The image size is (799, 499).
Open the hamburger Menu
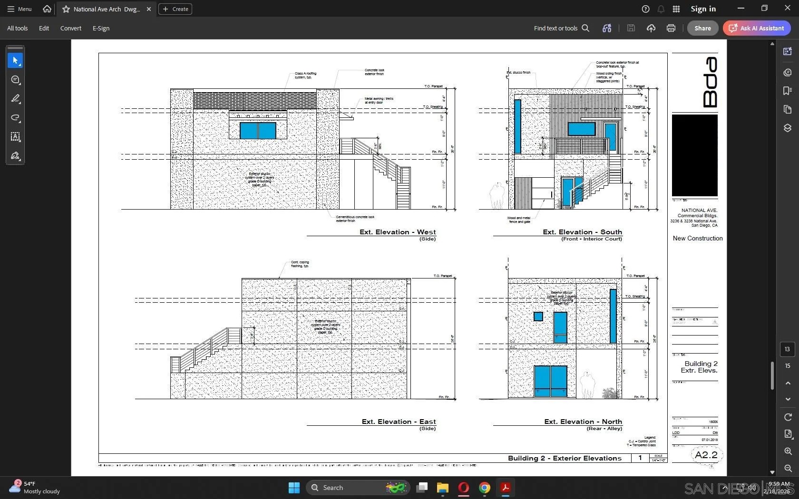[19, 9]
